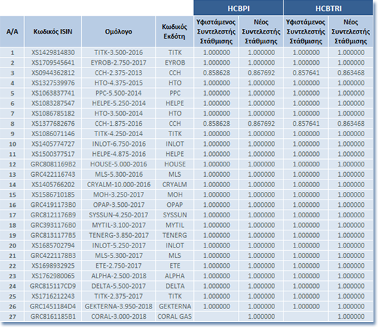Click bond name PPC-5.500-2014
Viewport: 380px width, 330px height.
click(119, 93)
